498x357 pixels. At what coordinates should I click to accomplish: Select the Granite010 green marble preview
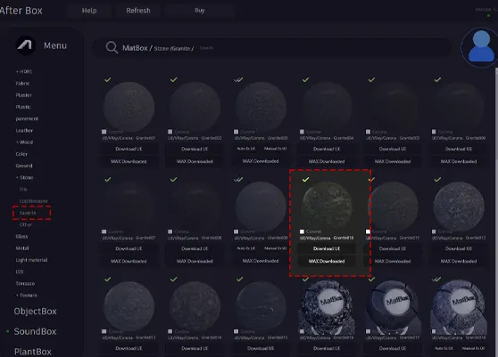tap(327, 206)
